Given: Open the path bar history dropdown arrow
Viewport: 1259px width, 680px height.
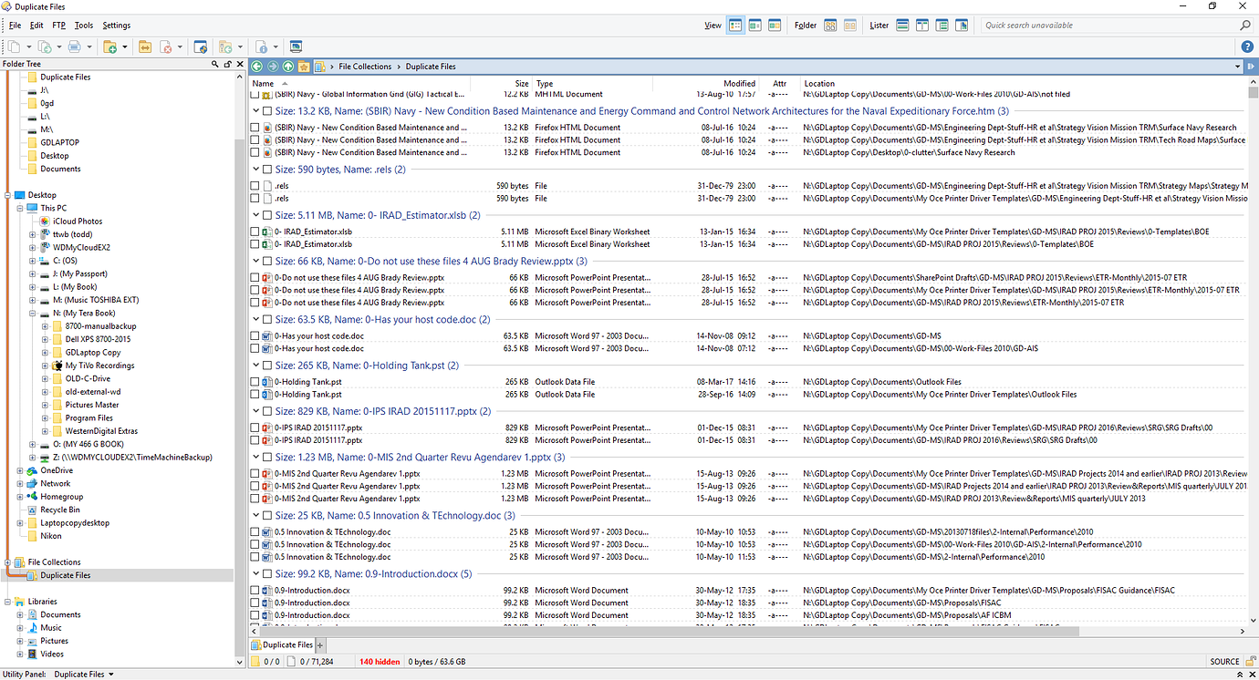Looking at the screenshot, I should click(x=1237, y=67).
